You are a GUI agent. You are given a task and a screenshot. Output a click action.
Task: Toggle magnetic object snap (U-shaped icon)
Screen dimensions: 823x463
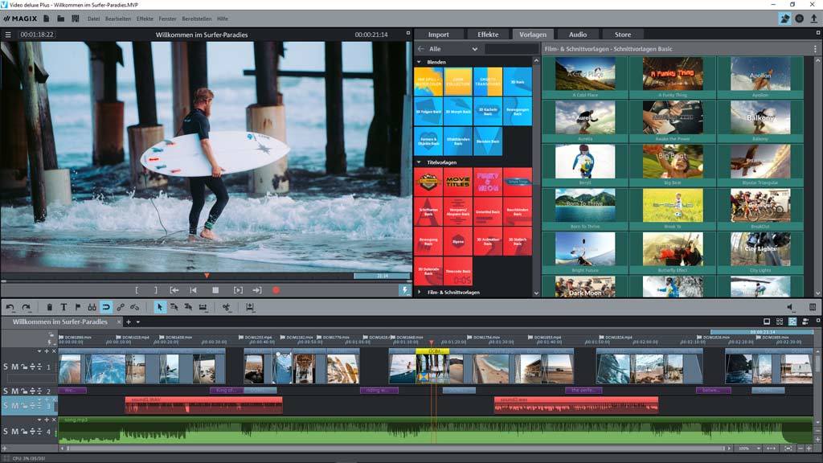[x=106, y=307]
